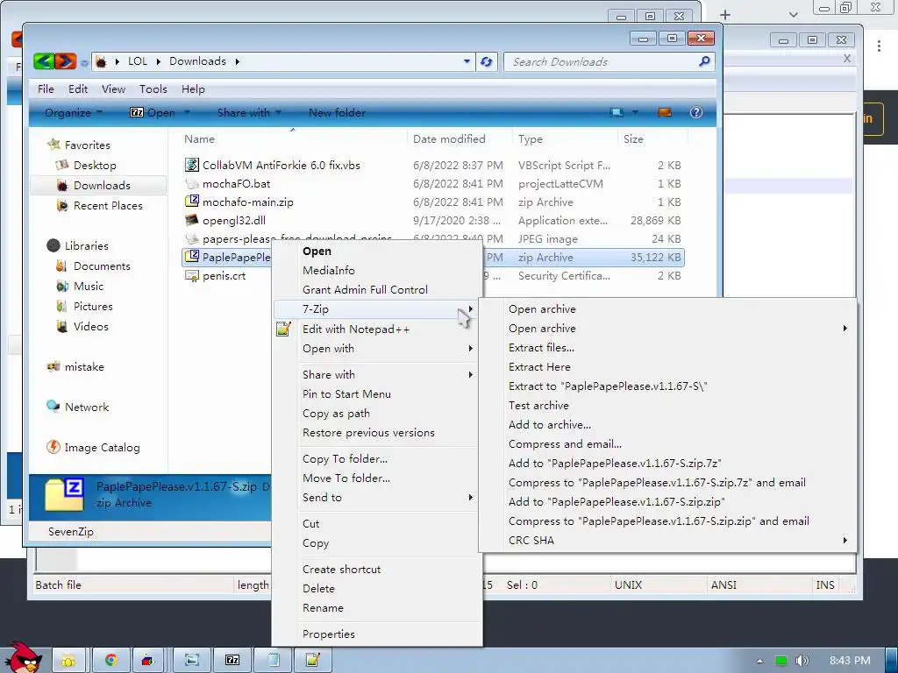Click the orange Forward navigation arrow
This screenshot has width=898, height=673.
point(65,61)
